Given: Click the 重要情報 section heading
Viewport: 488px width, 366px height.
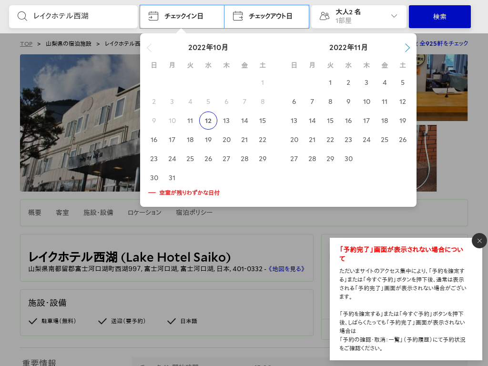Looking at the screenshot, I should 39,363.
